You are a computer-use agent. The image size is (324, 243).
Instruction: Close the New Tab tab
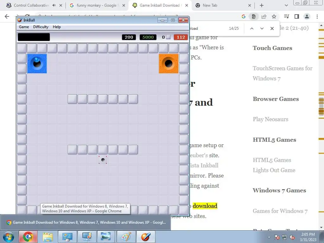[x=250, y=5]
